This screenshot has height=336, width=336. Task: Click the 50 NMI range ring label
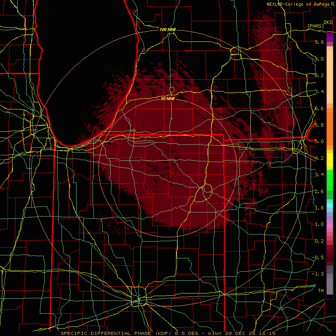pos(168,99)
